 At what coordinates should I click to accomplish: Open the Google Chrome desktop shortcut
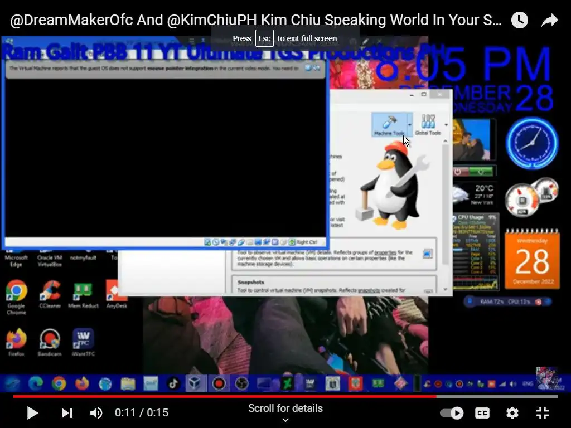pyautogui.click(x=16, y=298)
